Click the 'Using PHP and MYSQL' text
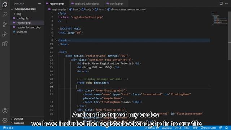The height and width of the screenshot is (130, 231). click(x=98, y=67)
